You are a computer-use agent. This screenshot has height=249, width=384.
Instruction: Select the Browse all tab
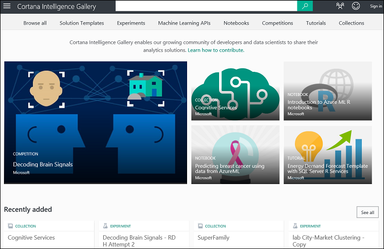(x=35, y=23)
